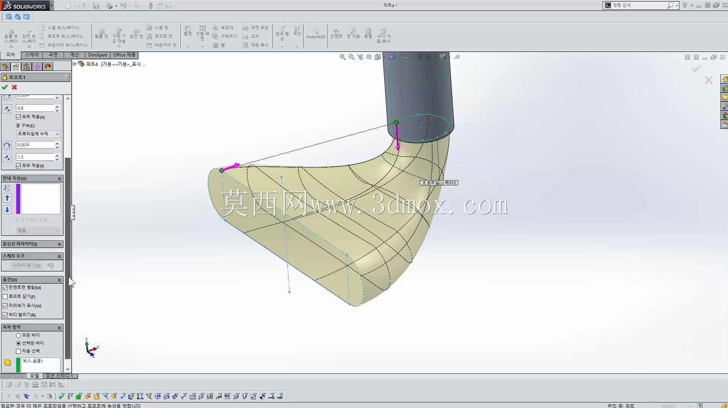
Task: Click 로프트 컷 button
Action: [x=160, y=36]
